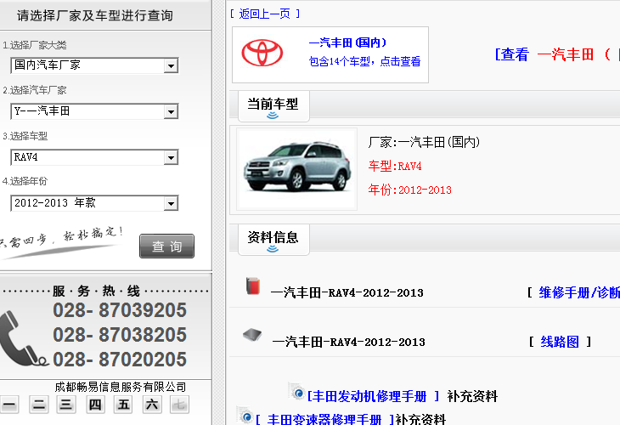Click the 二 number tile
Viewport: 620px width, 425px height.
[39, 405]
